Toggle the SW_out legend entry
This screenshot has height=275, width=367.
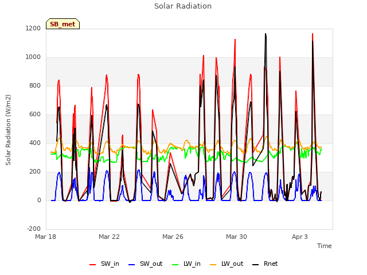pyautogui.click(x=145, y=264)
